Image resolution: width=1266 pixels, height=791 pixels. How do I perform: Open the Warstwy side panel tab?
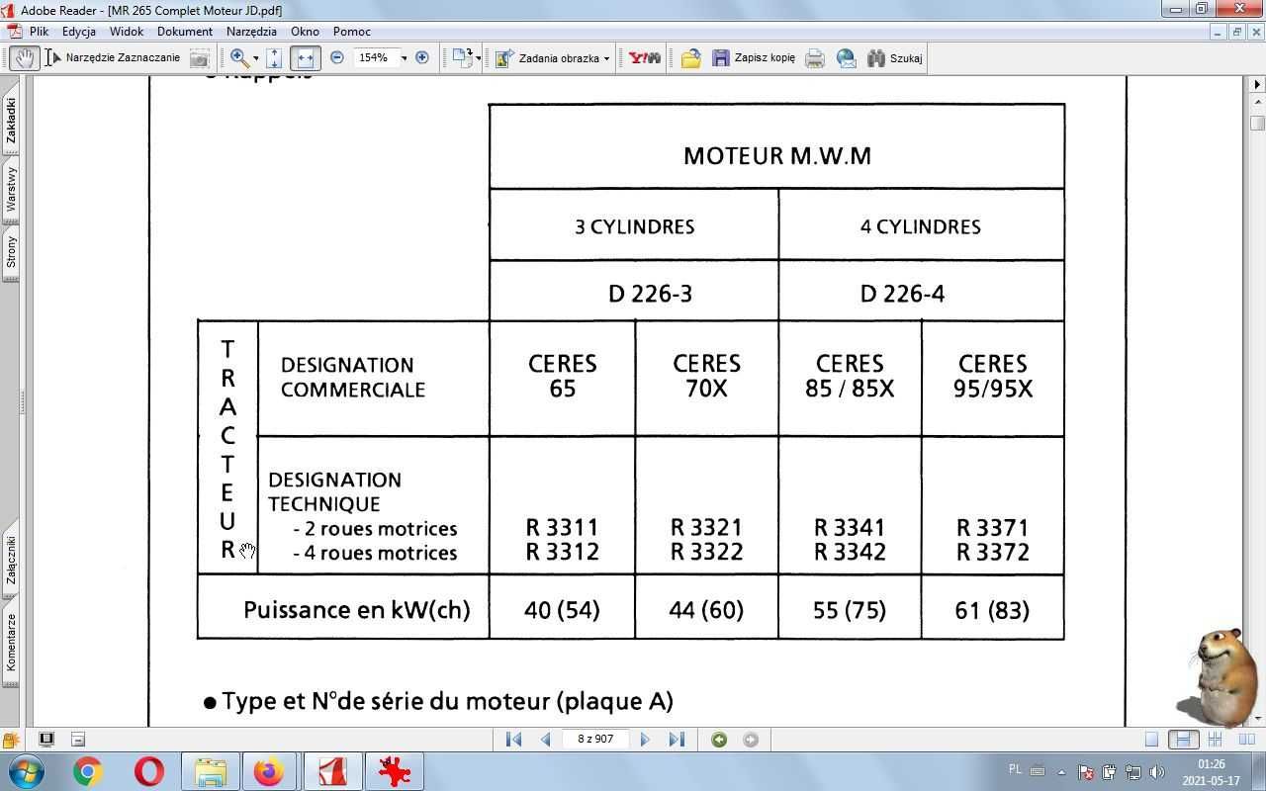click(11, 188)
